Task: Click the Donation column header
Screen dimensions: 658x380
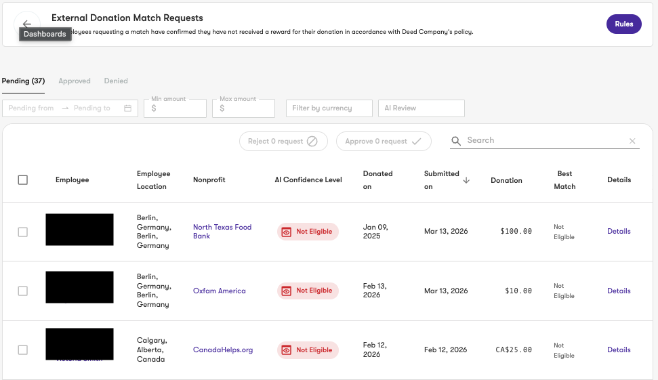Action: tap(506, 180)
